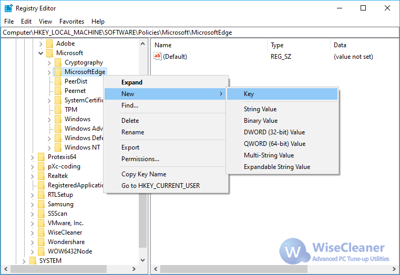Choose Find... in the context menu

(x=166, y=105)
